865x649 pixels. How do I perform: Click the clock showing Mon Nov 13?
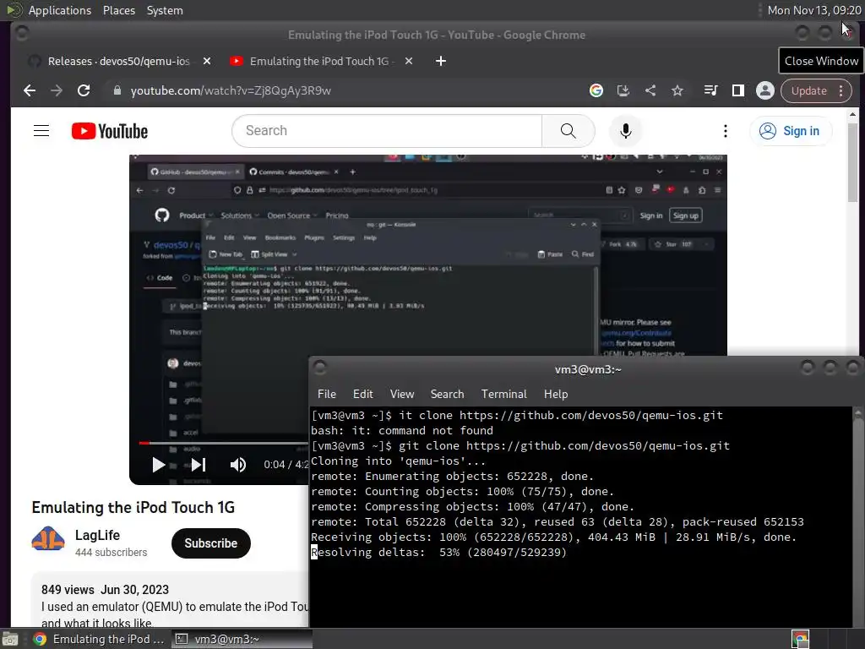click(x=814, y=10)
